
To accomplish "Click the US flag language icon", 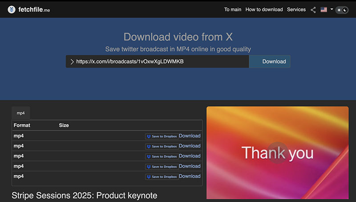I will point(324,9).
